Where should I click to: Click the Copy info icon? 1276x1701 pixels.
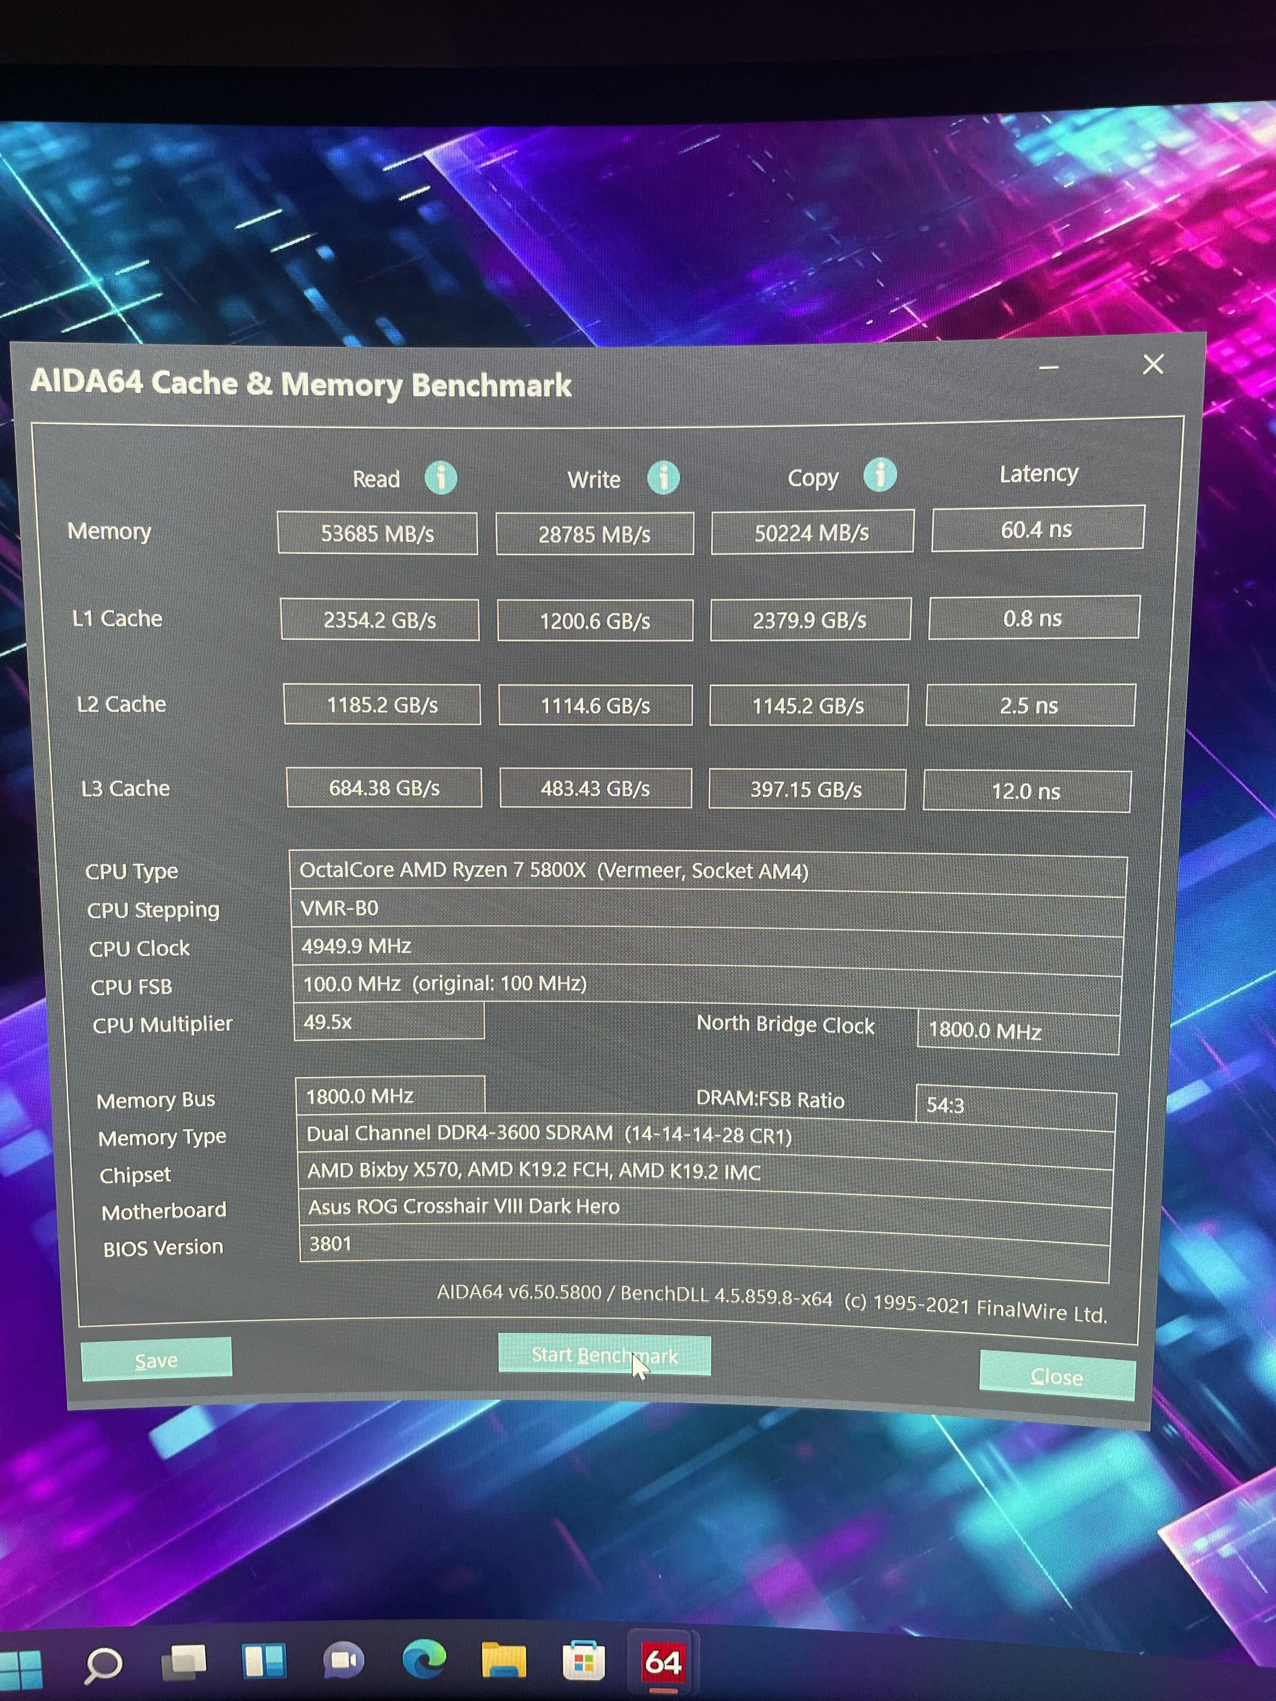click(x=880, y=475)
